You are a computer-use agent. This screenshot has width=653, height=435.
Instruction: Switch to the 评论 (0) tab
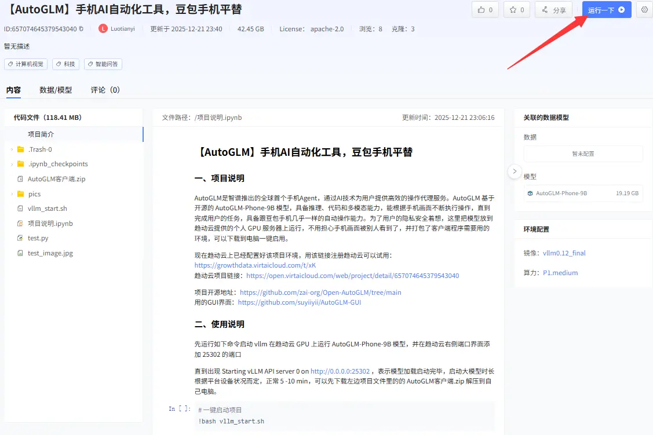[105, 90]
